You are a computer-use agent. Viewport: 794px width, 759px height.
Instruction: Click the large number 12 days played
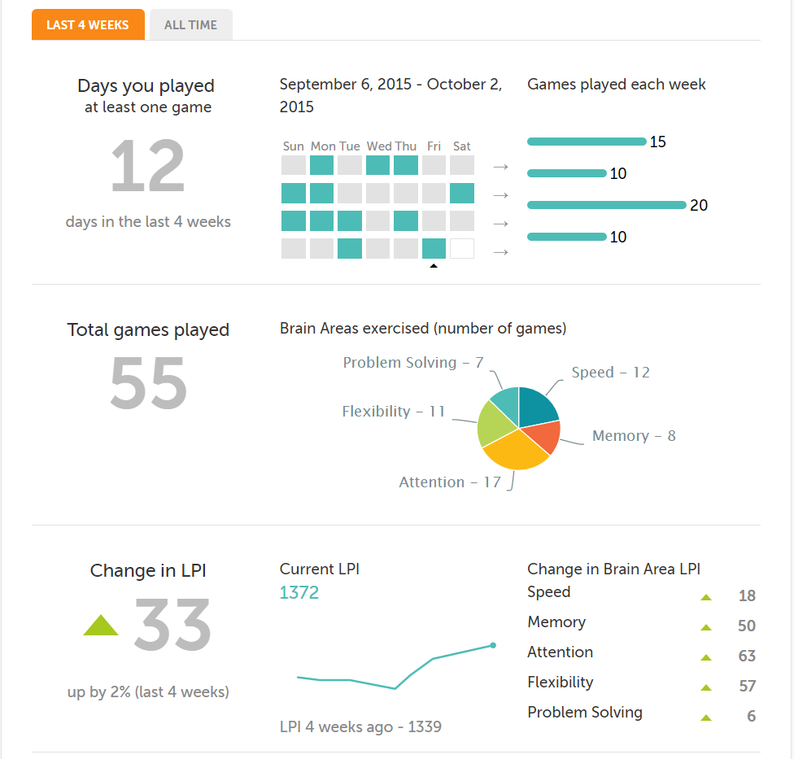[x=148, y=166]
